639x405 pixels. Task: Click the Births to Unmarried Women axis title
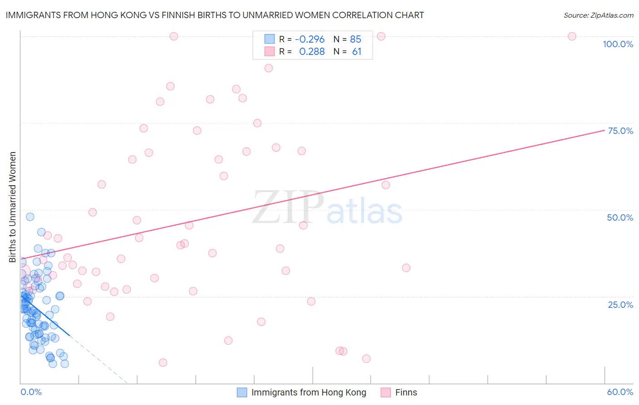point(13,207)
